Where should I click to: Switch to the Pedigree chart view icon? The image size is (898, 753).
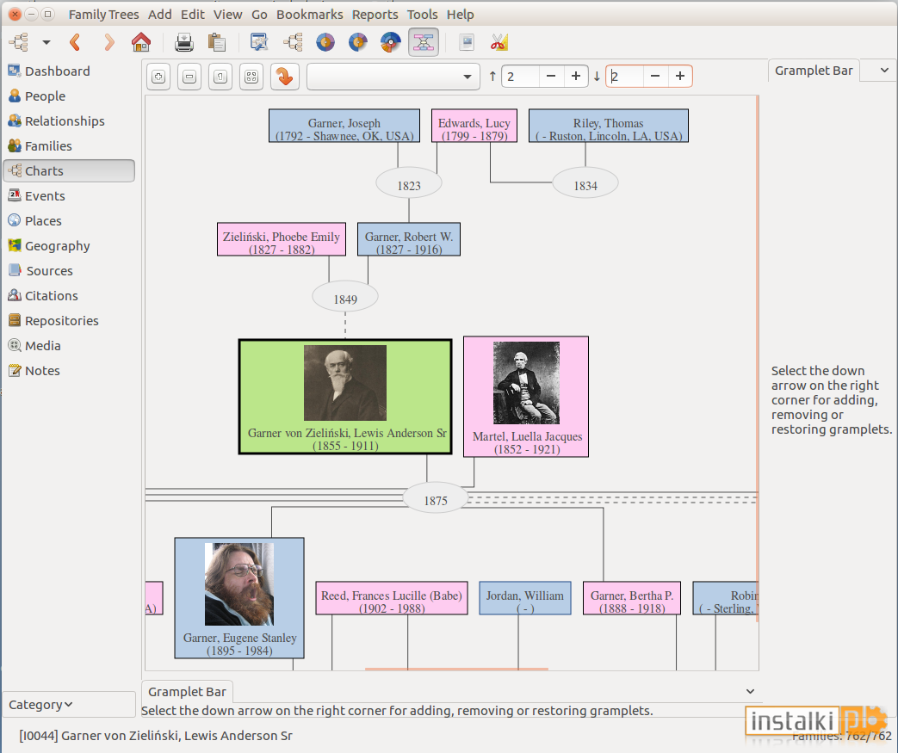(x=259, y=42)
